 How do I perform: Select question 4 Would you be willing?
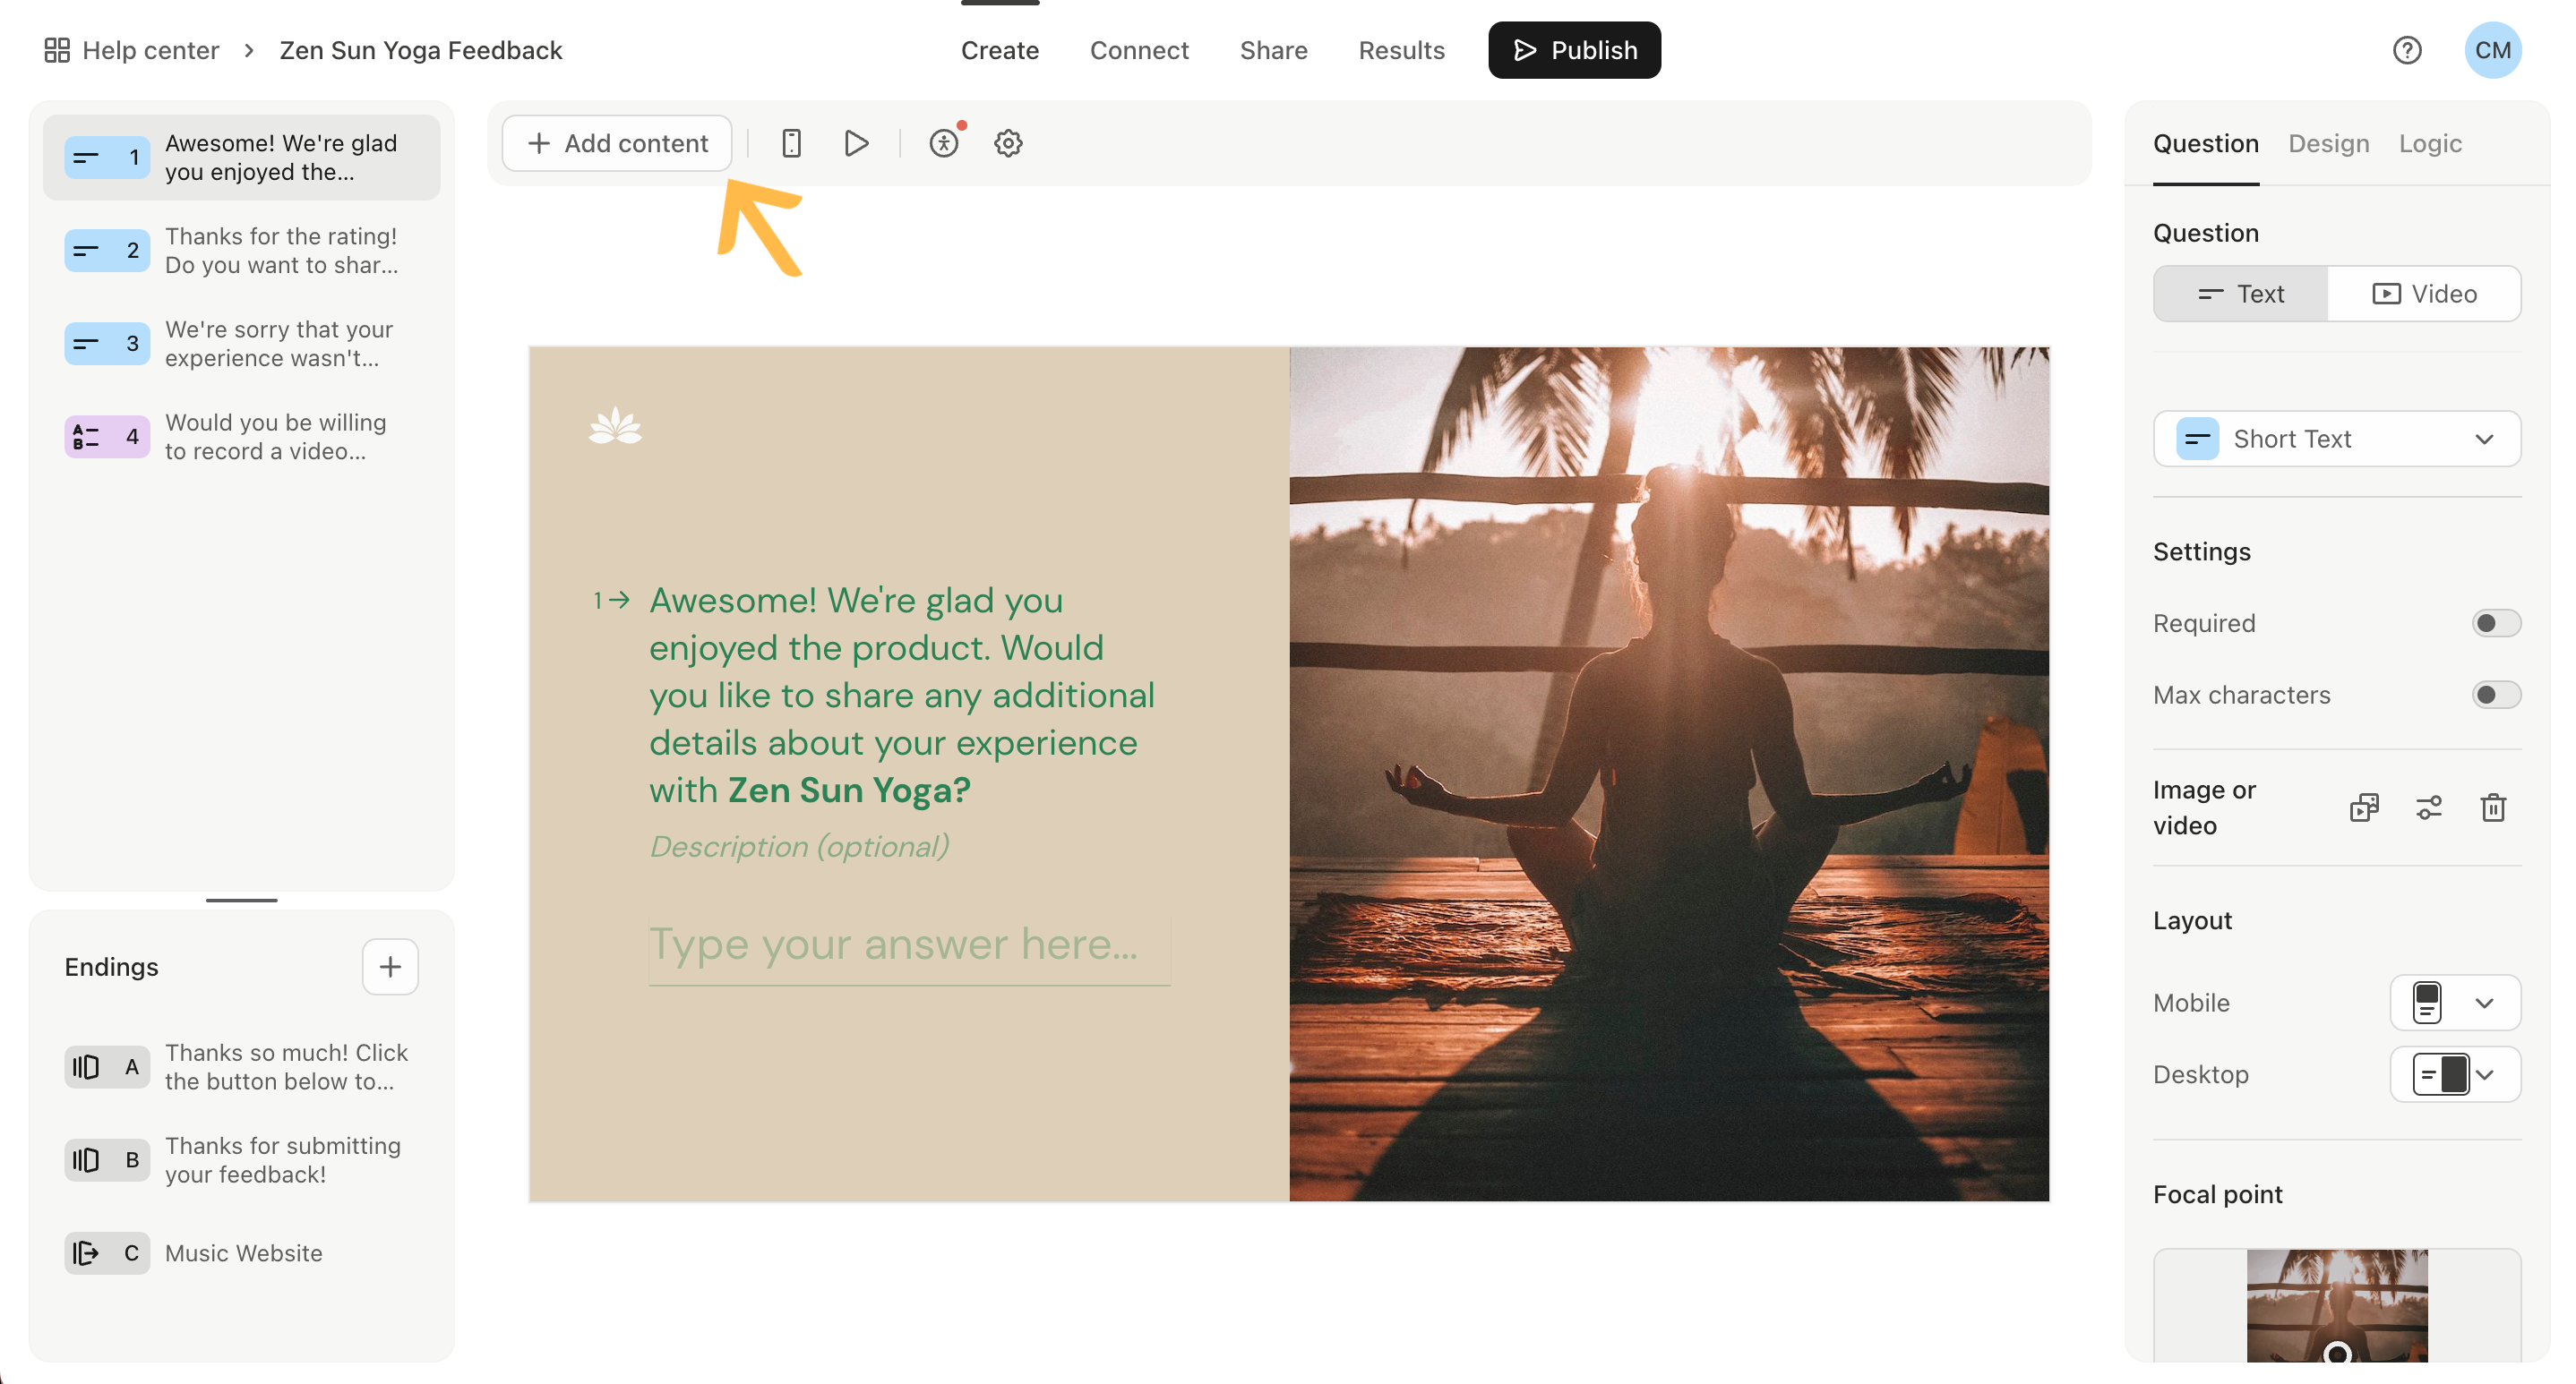tap(241, 437)
